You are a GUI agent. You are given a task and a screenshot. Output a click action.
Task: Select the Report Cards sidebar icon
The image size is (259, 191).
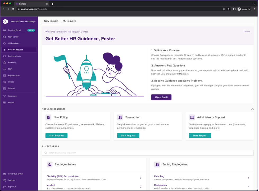coord(4,75)
